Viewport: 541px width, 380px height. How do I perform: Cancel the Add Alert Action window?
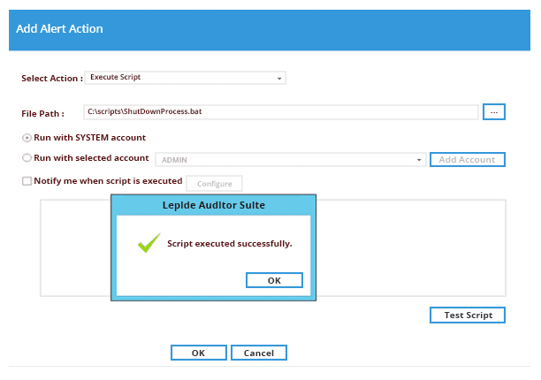click(259, 353)
